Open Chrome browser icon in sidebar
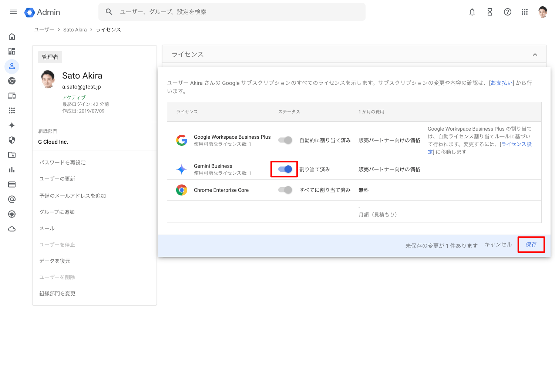 click(x=12, y=81)
